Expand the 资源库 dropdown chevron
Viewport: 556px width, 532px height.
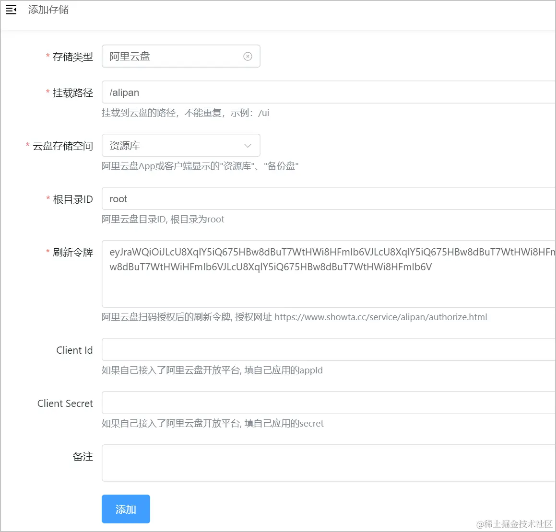[248, 146]
